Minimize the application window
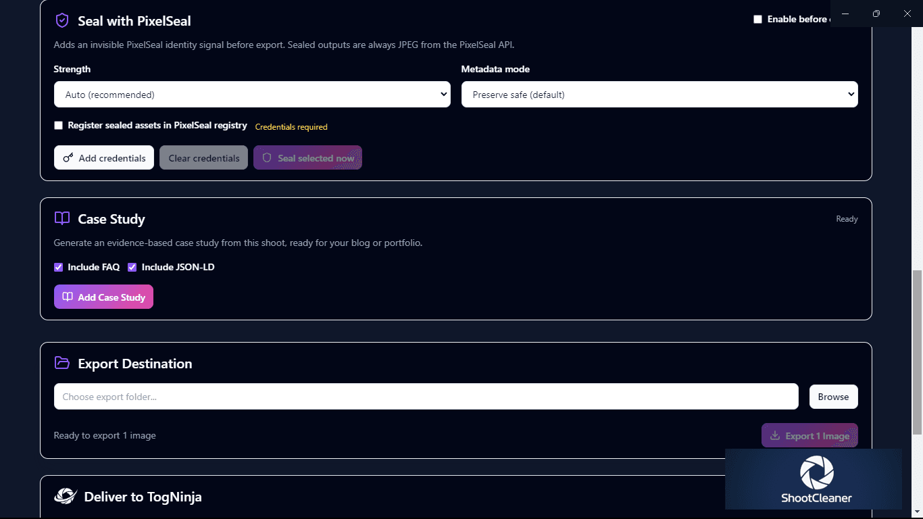Image resolution: width=923 pixels, height=519 pixels. tap(845, 14)
